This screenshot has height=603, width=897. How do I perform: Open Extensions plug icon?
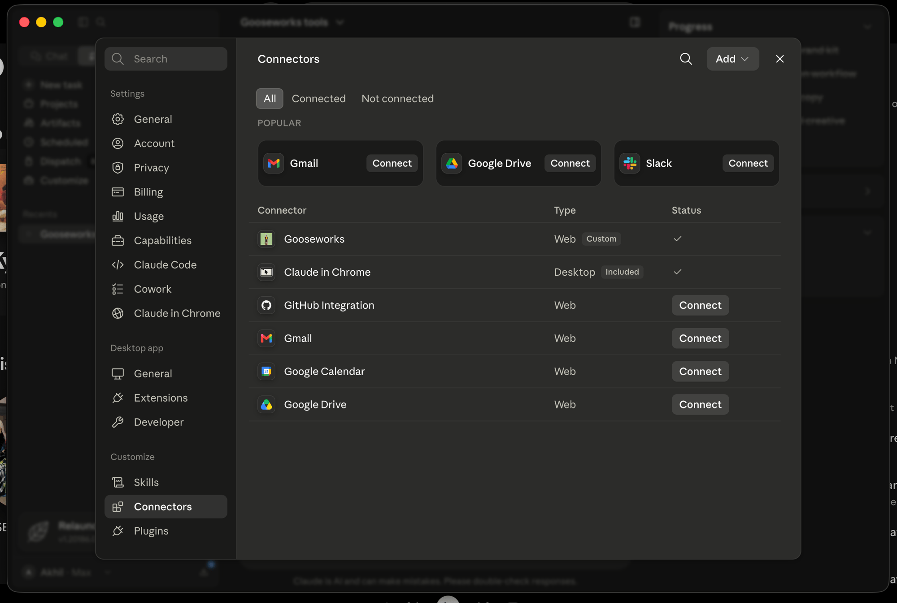click(x=118, y=398)
